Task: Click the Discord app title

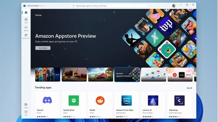Action: tap(40, 110)
